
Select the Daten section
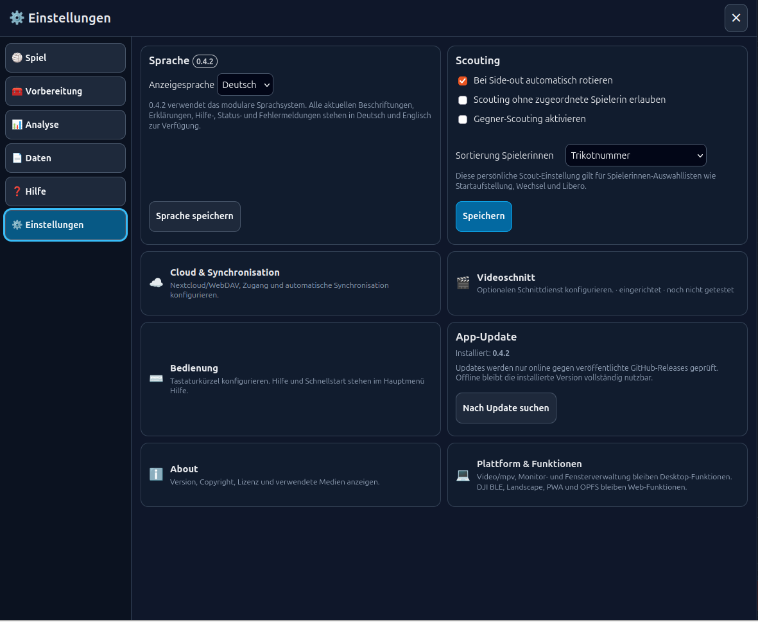click(x=65, y=158)
